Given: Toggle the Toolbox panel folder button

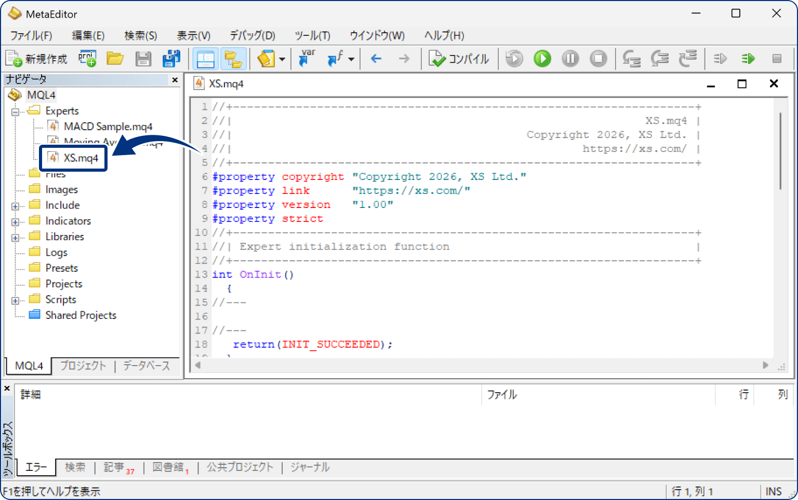Looking at the screenshot, I should click(233, 59).
